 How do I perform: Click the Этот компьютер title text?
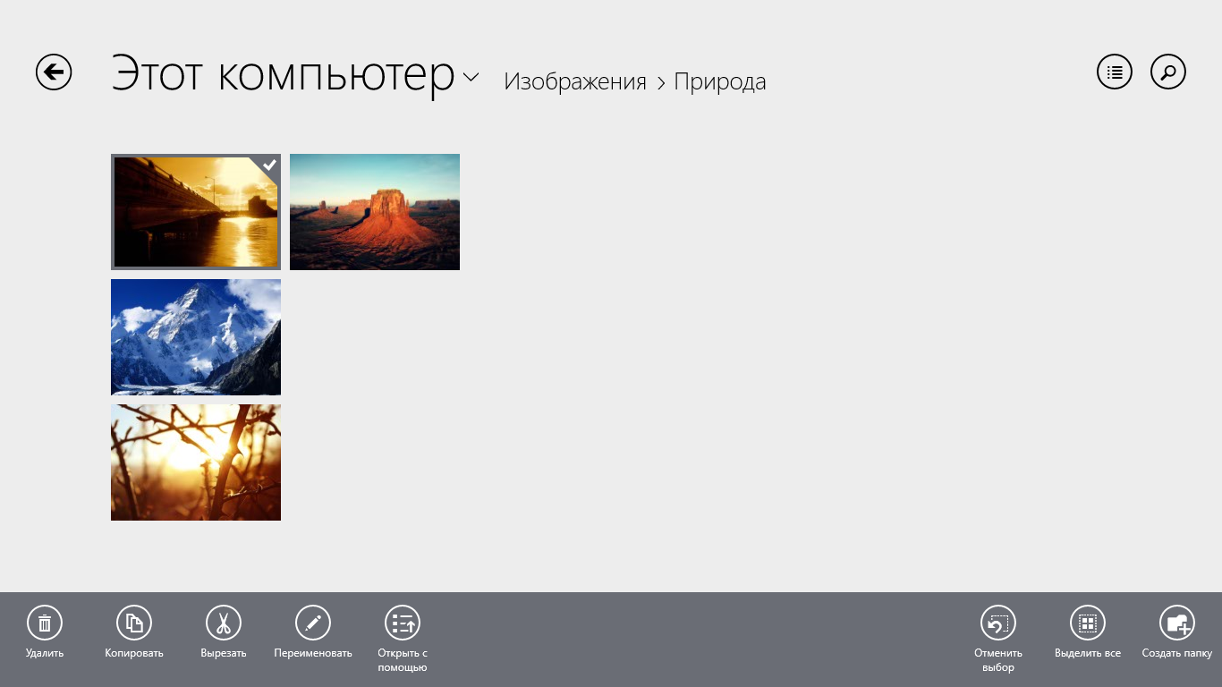pos(284,73)
